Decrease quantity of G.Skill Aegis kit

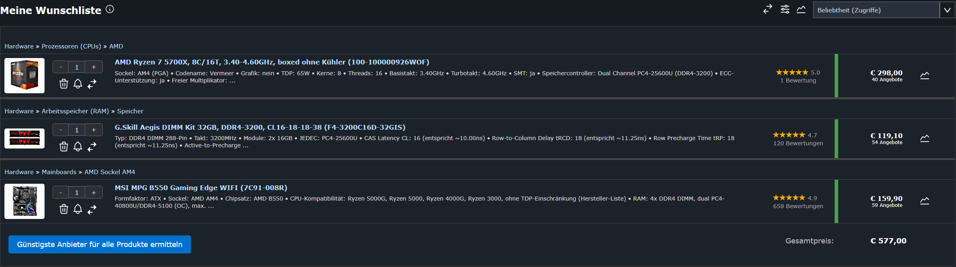pyautogui.click(x=61, y=130)
